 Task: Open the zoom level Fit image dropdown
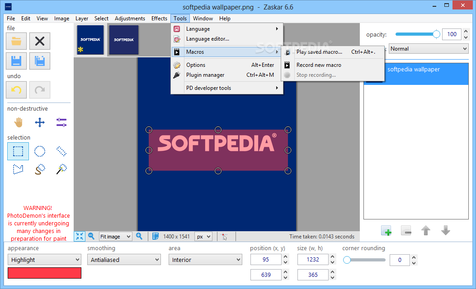point(115,237)
